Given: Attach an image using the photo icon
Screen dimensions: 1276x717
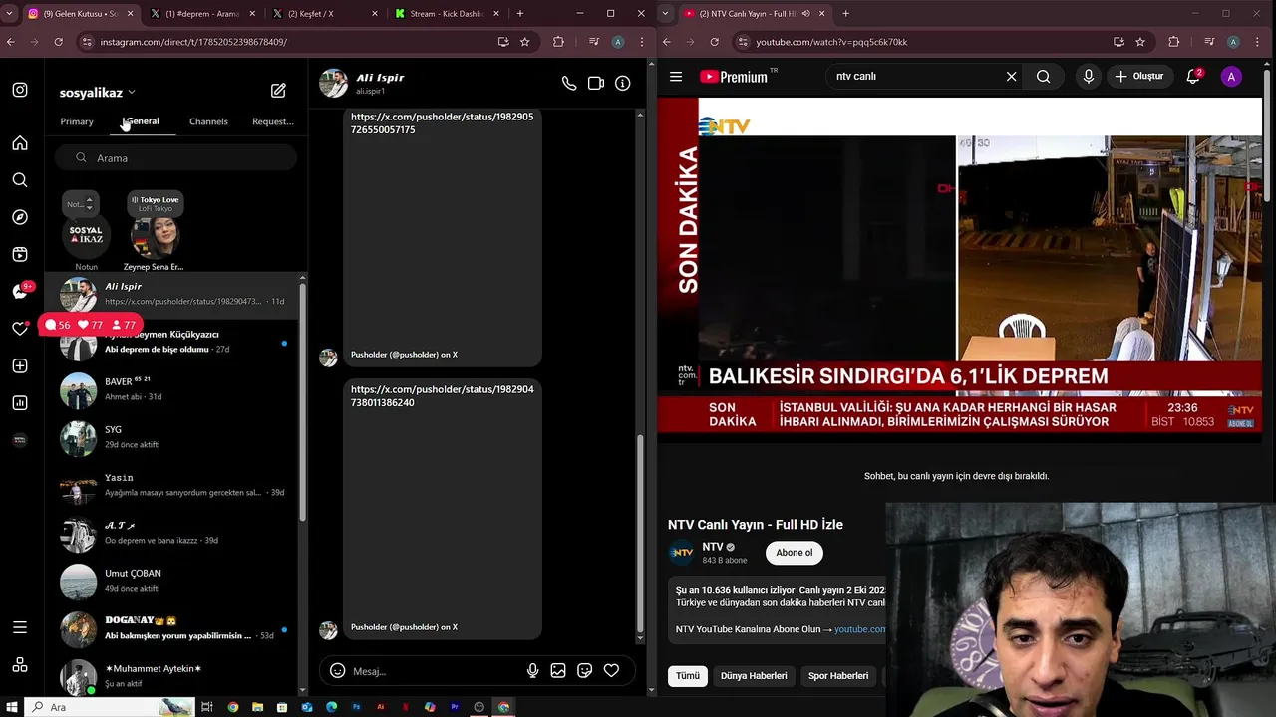Looking at the screenshot, I should coord(558,671).
